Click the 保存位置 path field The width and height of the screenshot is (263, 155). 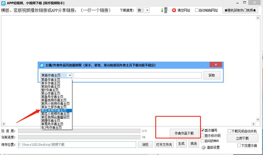pyautogui.click(x=77, y=145)
